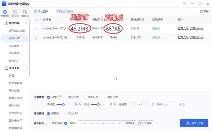
Task: Click the 尺寸 percentage field showing 52
Action: [x=111, y=105]
